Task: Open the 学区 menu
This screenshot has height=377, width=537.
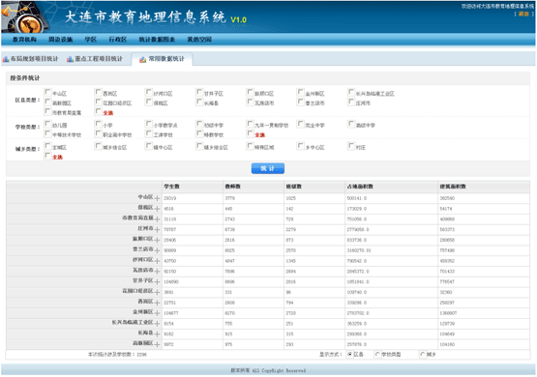Action: click(x=91, y=40)
